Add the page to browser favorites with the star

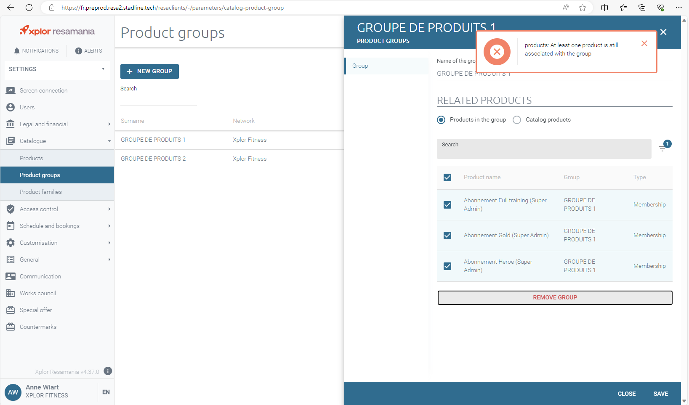tap(583, 8)
